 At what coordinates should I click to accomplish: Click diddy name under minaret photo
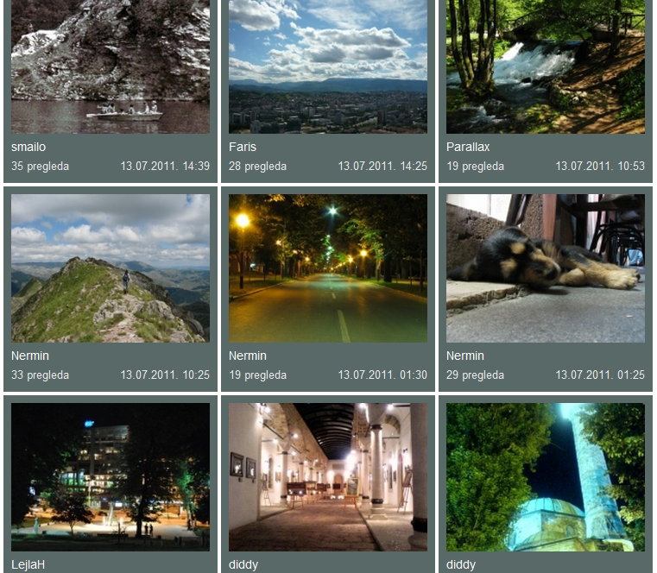coord(460,564)
